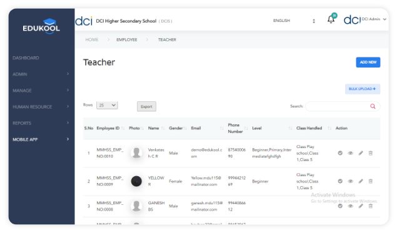
Task: Open DASHBOARD in the sidebar
Action: click(x=26, y=58)
